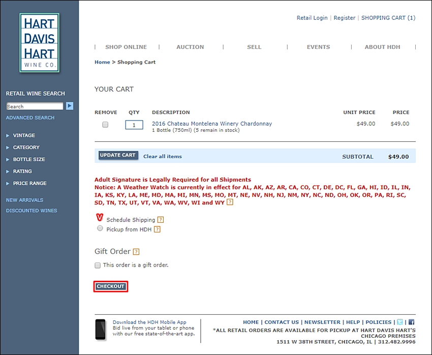Open the Events menu

point(318,47)
